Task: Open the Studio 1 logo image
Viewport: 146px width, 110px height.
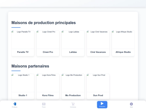Action: [x=23, y=83]
